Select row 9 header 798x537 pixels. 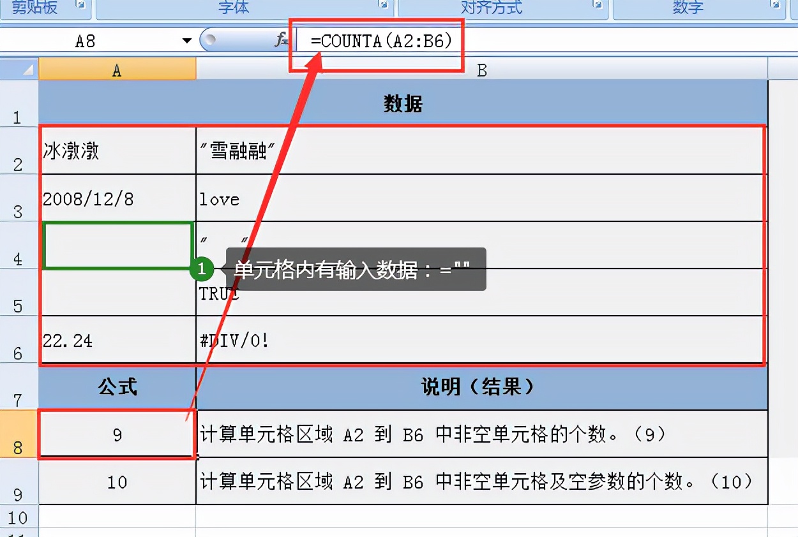(19, 481)
